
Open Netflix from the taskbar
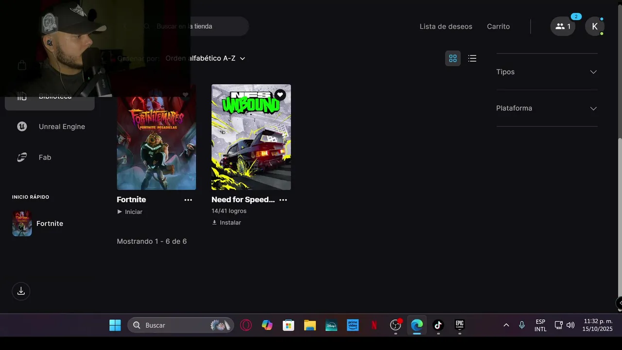point(374,325)
